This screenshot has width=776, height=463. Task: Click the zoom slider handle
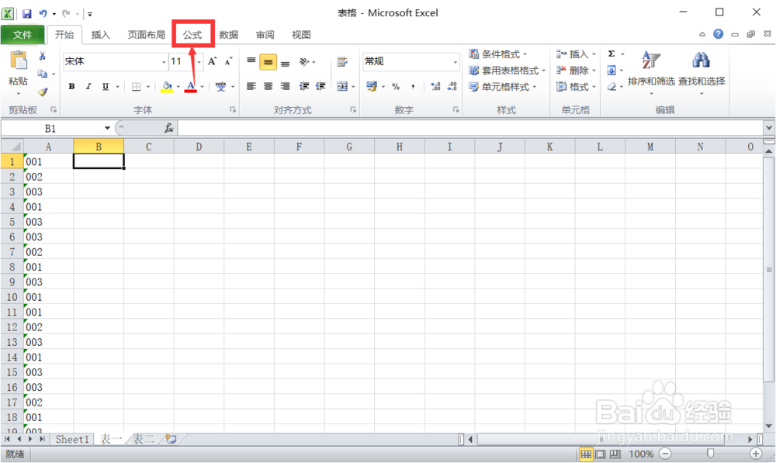pos(710,454)
